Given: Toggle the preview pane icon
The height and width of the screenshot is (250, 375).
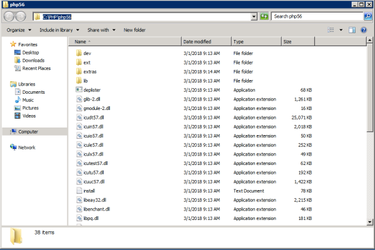Looking at the screenshot, I should 352,30.
